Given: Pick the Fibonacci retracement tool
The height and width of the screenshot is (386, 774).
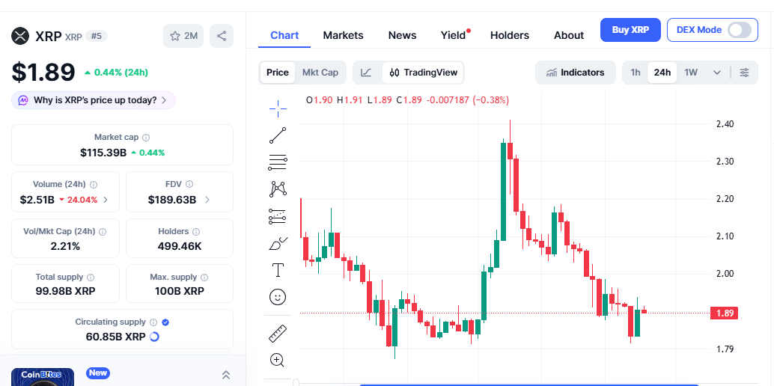Looking at the screenshot, I should [x=278, y=162].
